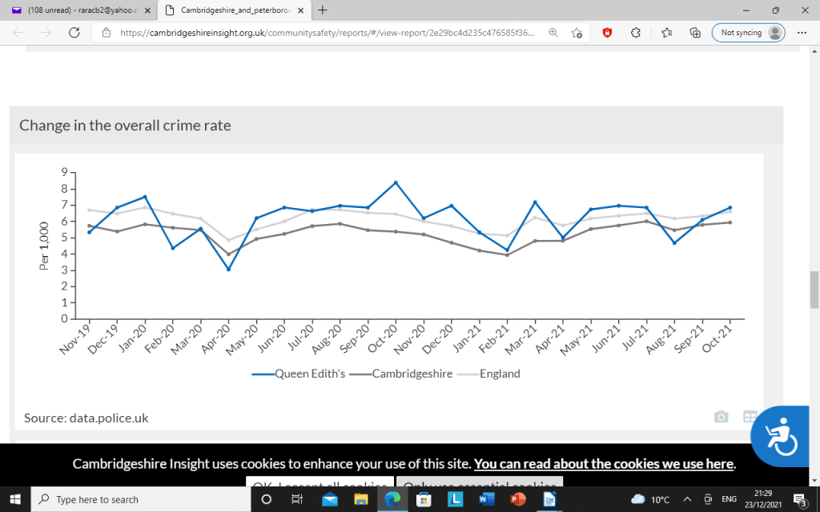Screen dimensions: 820x512
Task: Open the Not syncing profile menu
Action: click(x=748, y=33)
